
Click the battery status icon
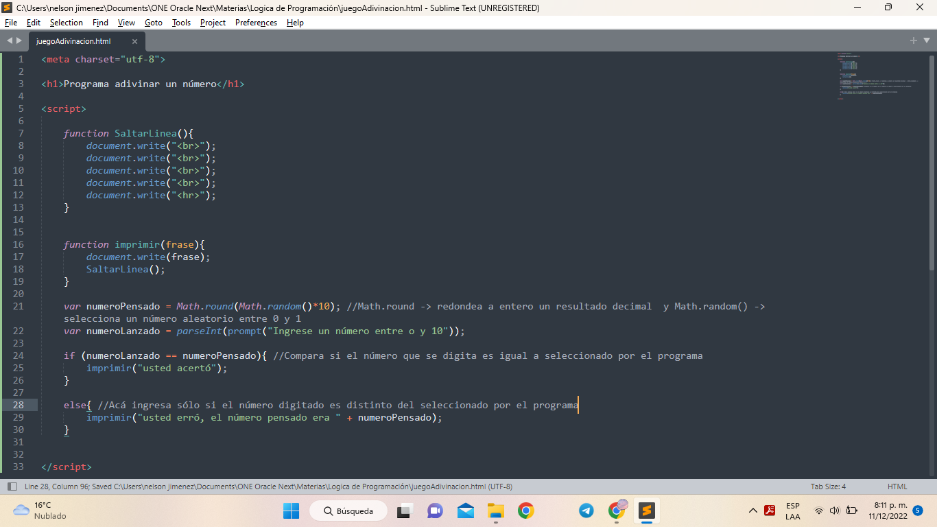(852, 511)
